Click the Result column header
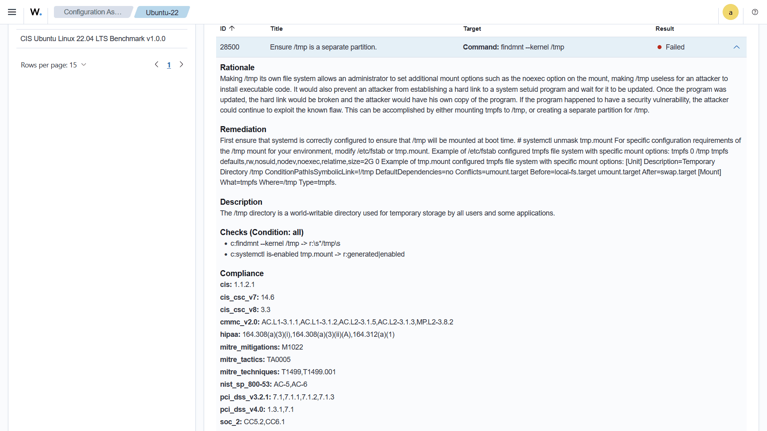 [664, 29]
